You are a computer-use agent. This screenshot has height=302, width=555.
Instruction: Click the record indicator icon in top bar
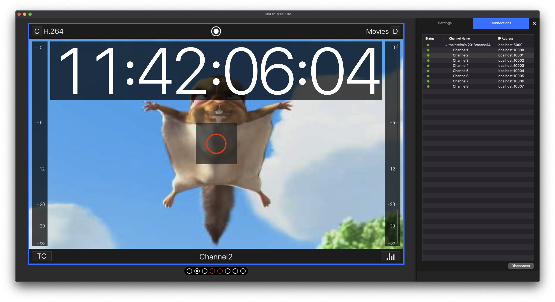click(x=216, y=31)
